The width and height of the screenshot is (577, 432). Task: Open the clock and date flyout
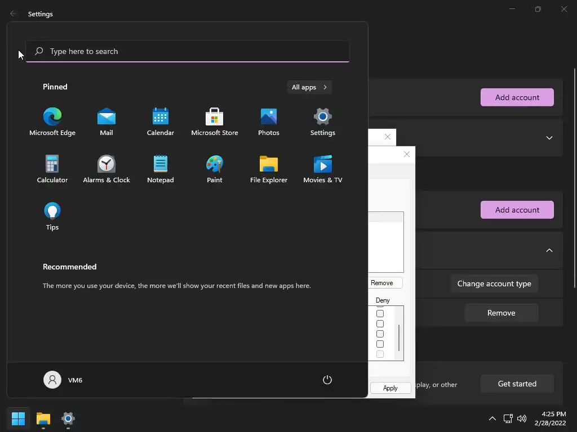550,418
